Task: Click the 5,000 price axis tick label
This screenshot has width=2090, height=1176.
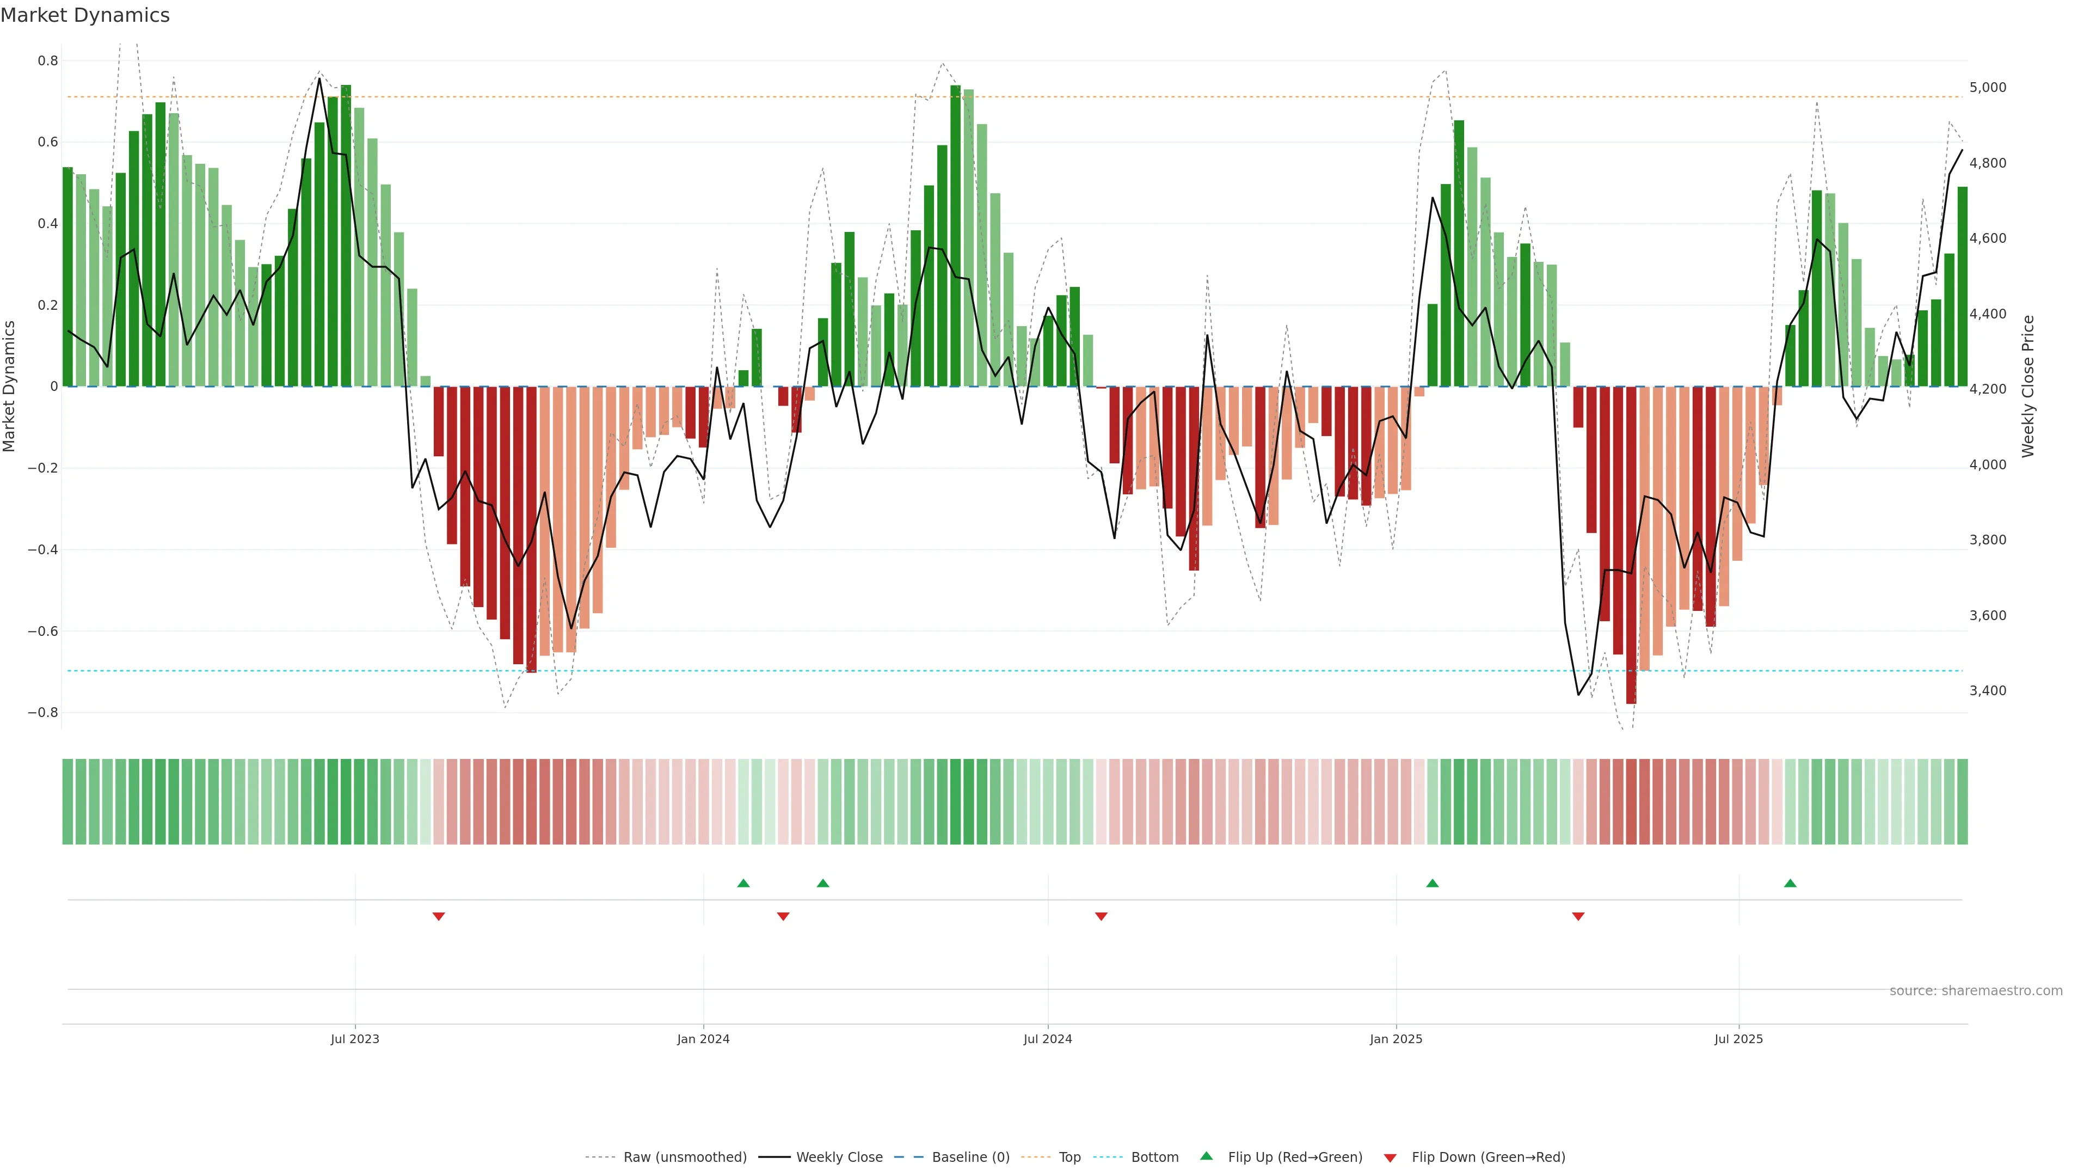Action: (x=1988, y=88)
